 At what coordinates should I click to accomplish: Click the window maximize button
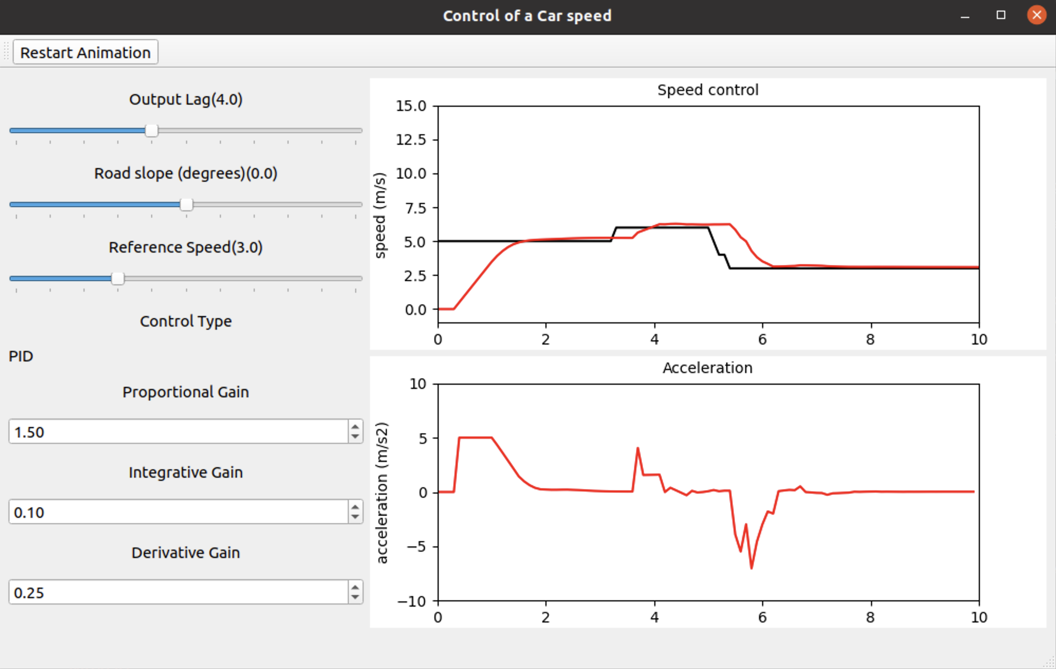[x=1002, y=15]
